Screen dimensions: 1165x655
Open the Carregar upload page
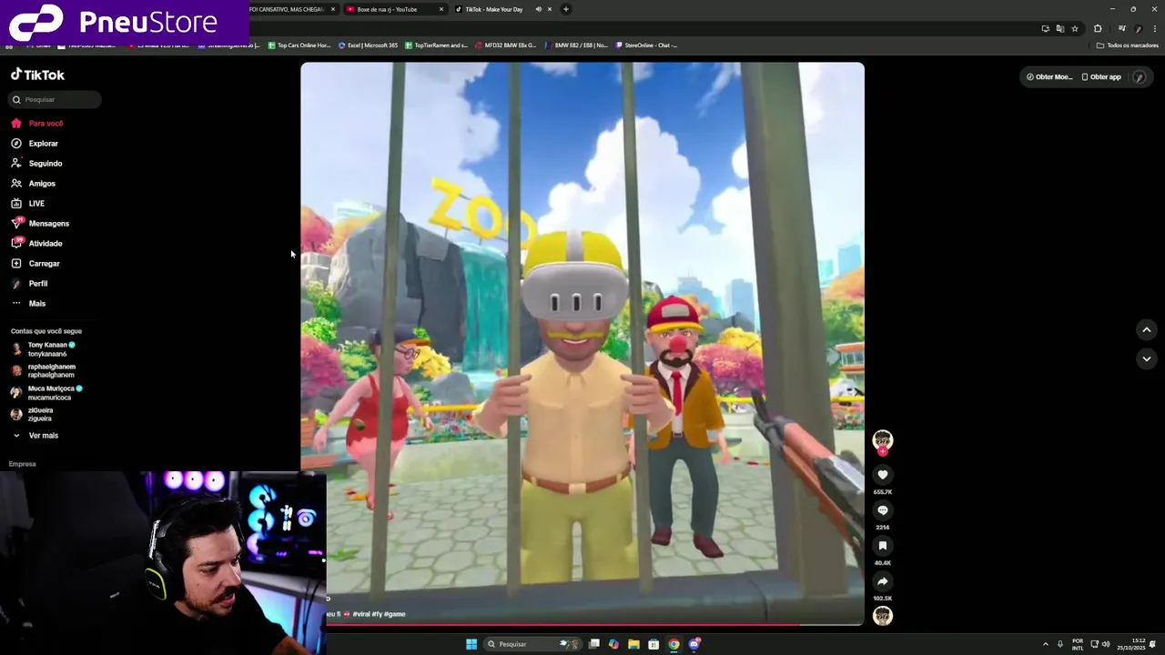[35, 263]
